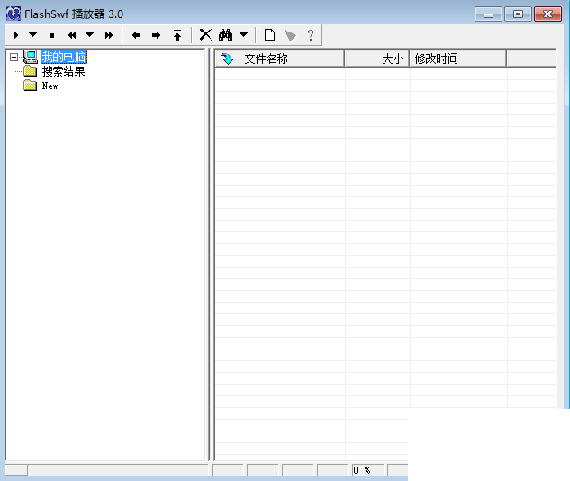
Task: Sort by 文件名称 column header
Action: (280, 59)
